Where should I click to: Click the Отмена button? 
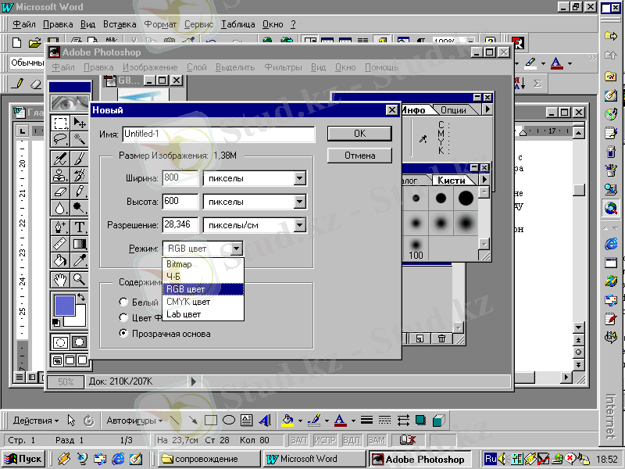(x=359, y=156)
